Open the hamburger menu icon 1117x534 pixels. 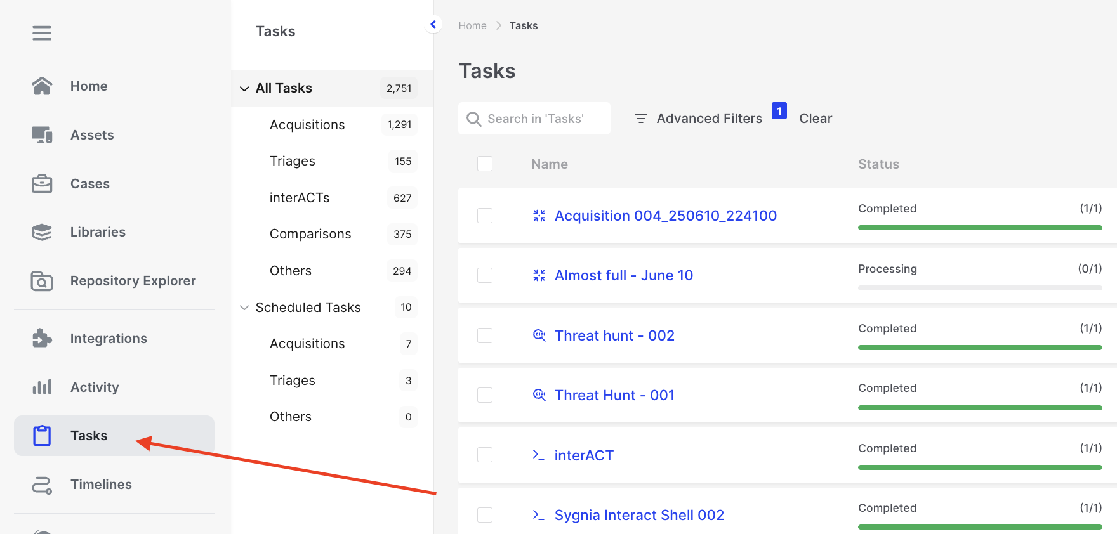[x=42, y=33]
